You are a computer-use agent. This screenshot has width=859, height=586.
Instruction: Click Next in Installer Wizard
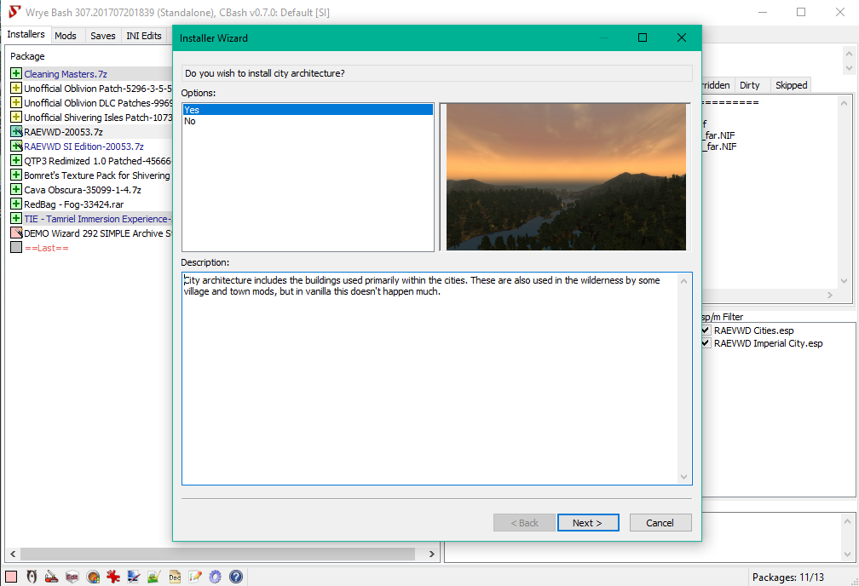pyautogui.click(x=588, y=522)
